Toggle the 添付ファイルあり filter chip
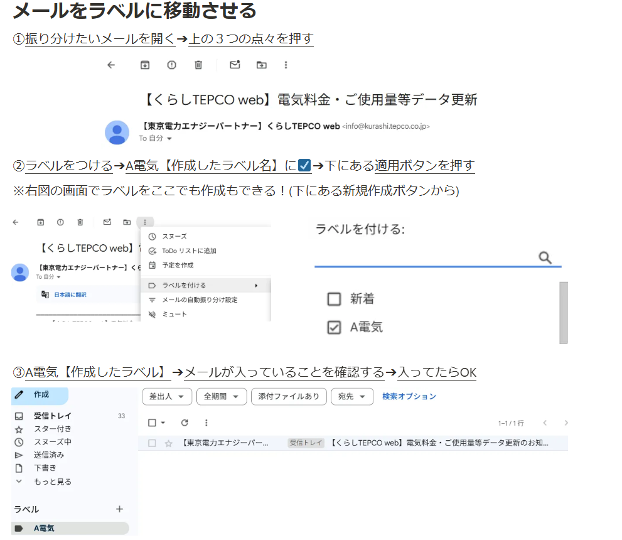Screen dimensions: 622x540 pos(289,396)
